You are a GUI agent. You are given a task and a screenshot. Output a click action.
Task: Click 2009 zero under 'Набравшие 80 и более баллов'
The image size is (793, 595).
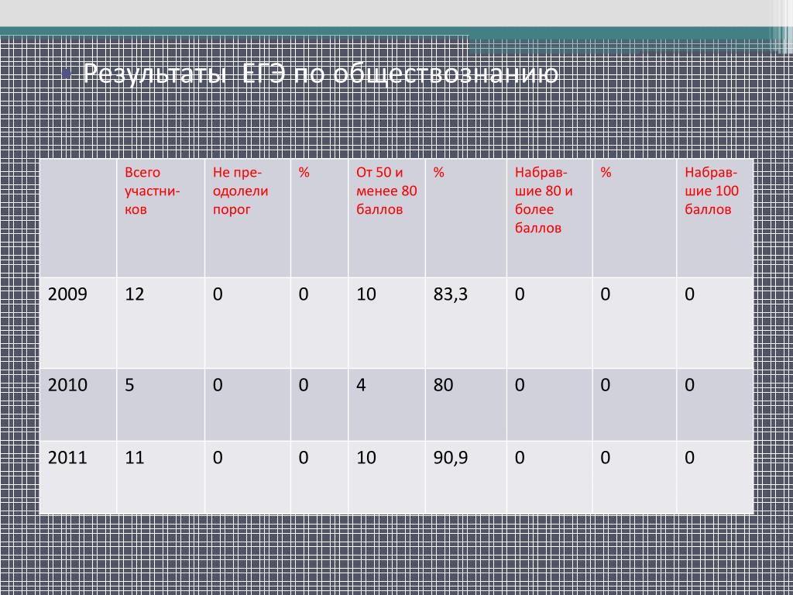click(520, 294)
